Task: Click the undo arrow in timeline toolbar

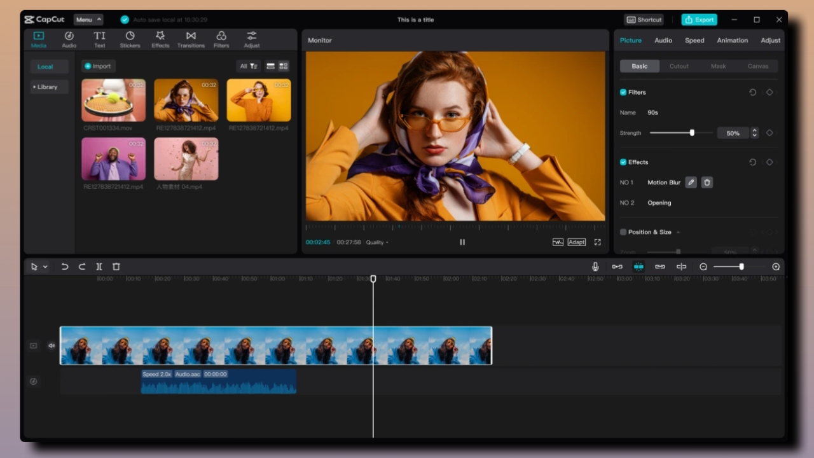Action: click(x=65, y=267)
